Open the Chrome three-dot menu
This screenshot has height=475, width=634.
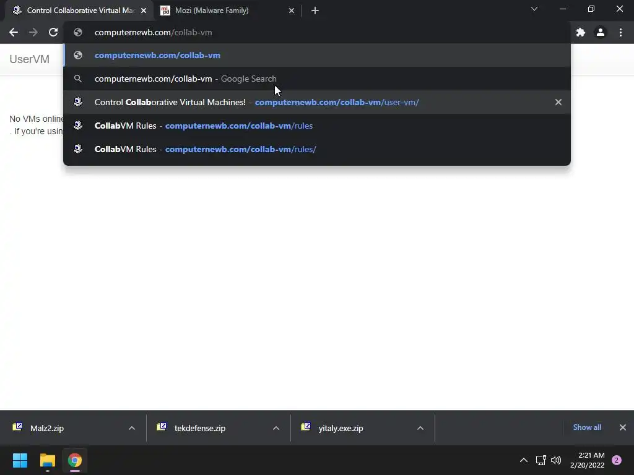[620, 32]
